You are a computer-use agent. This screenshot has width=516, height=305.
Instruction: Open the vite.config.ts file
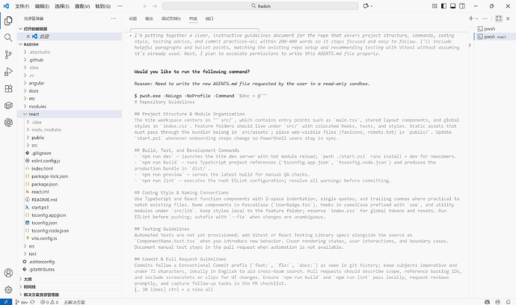pos(43,238)
